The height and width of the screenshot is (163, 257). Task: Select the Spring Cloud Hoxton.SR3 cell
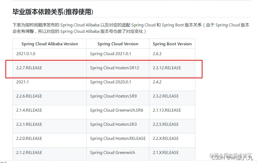coord(118,126)
